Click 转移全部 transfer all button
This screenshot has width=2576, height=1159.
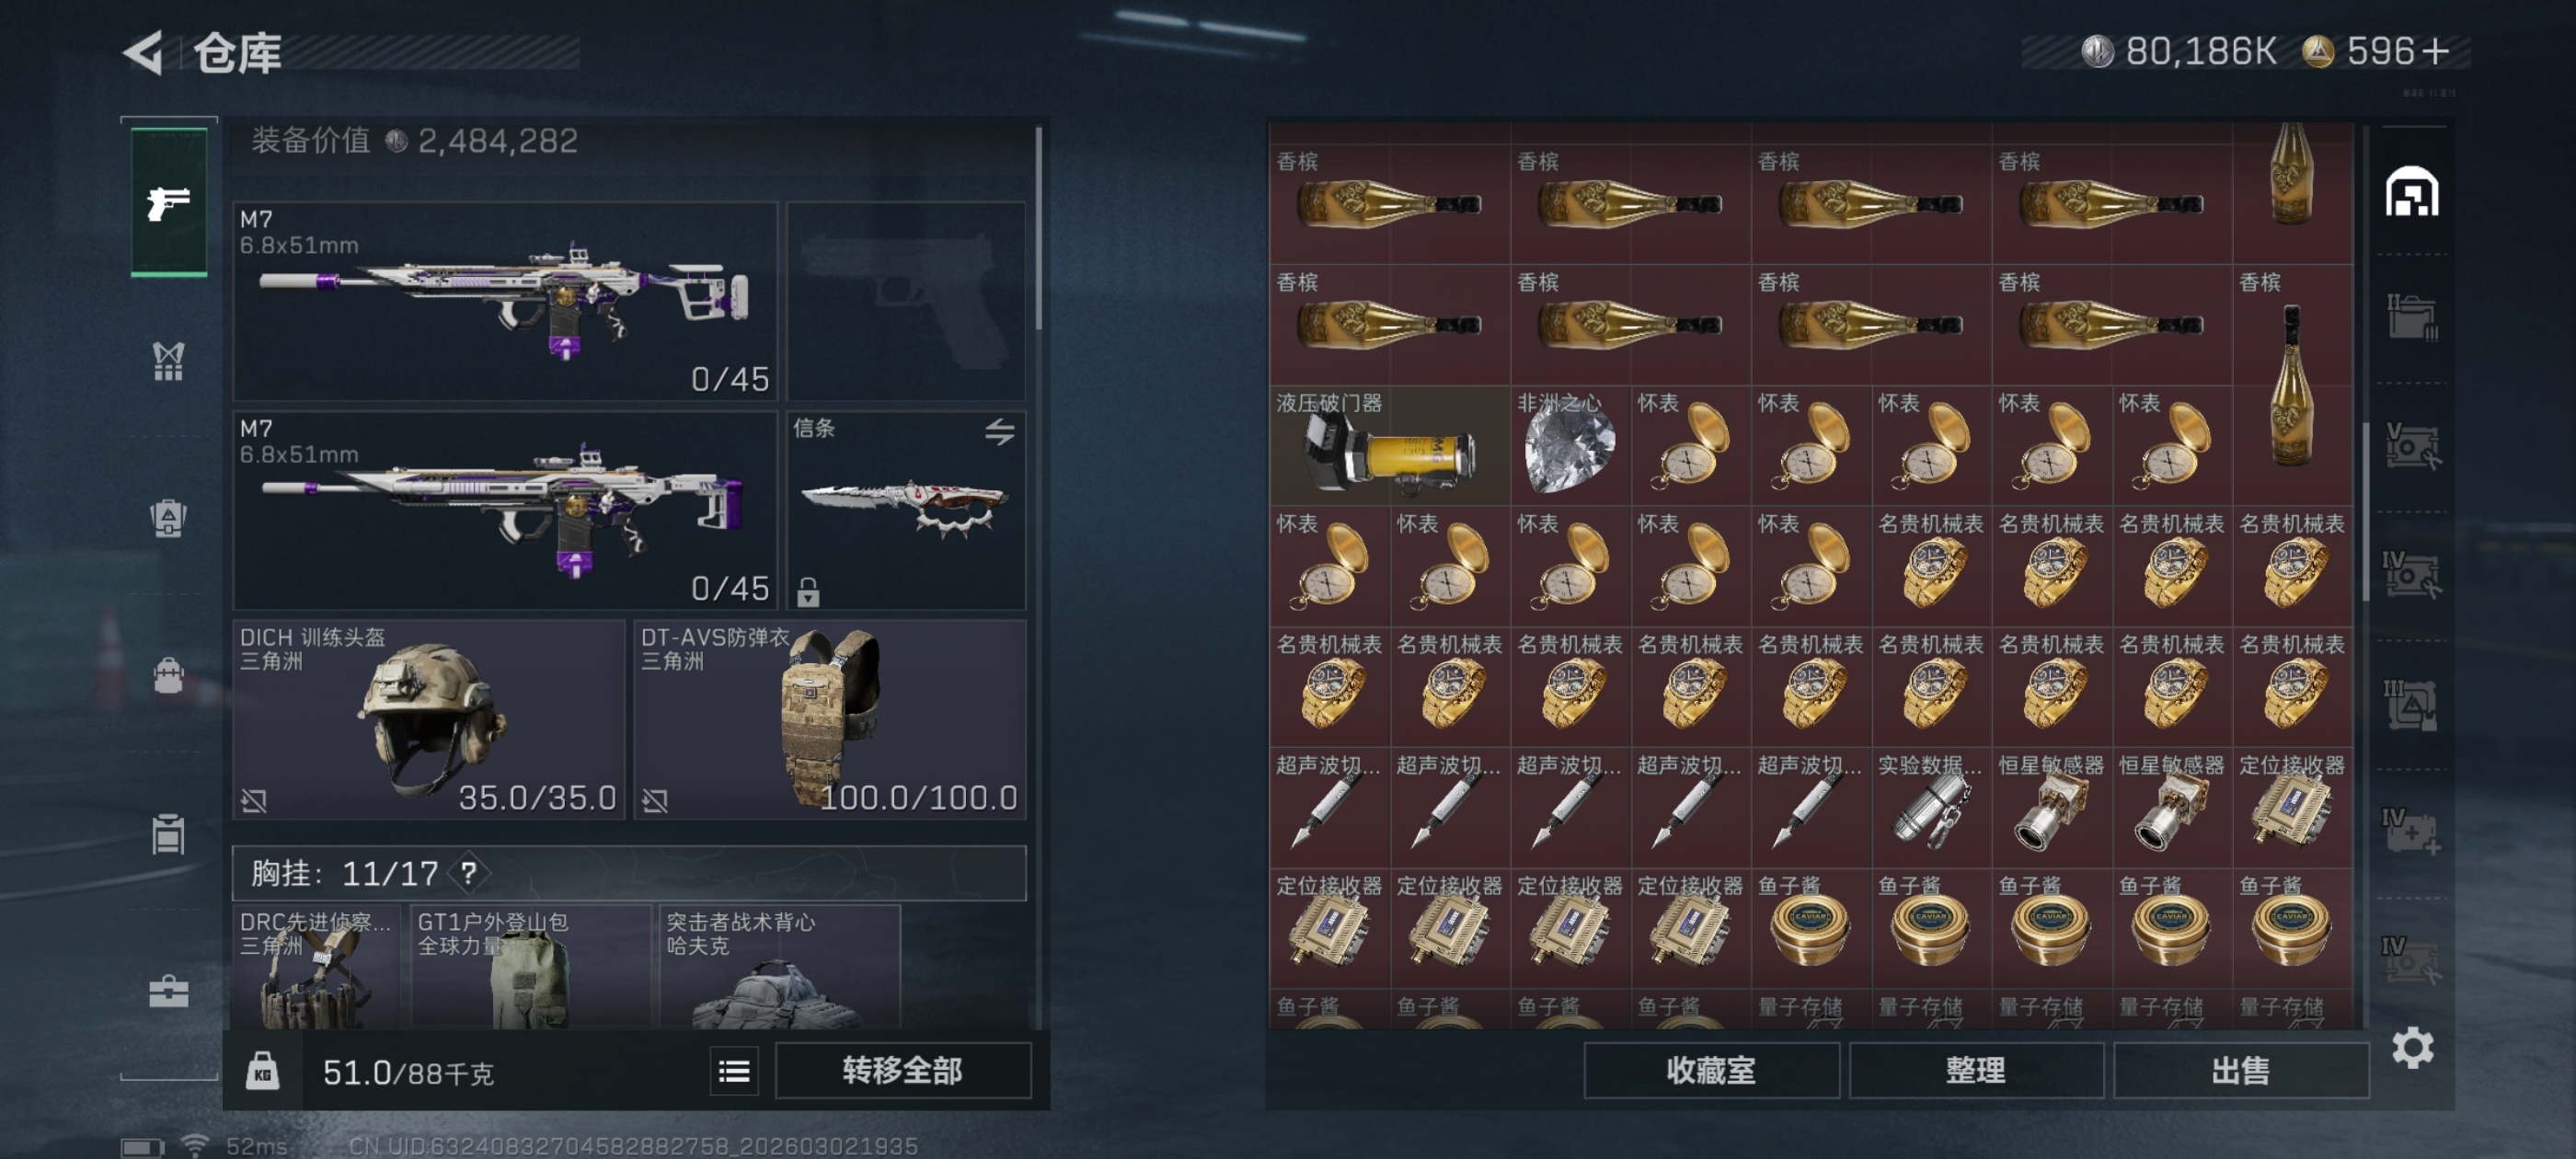[x=902, y=1070]
